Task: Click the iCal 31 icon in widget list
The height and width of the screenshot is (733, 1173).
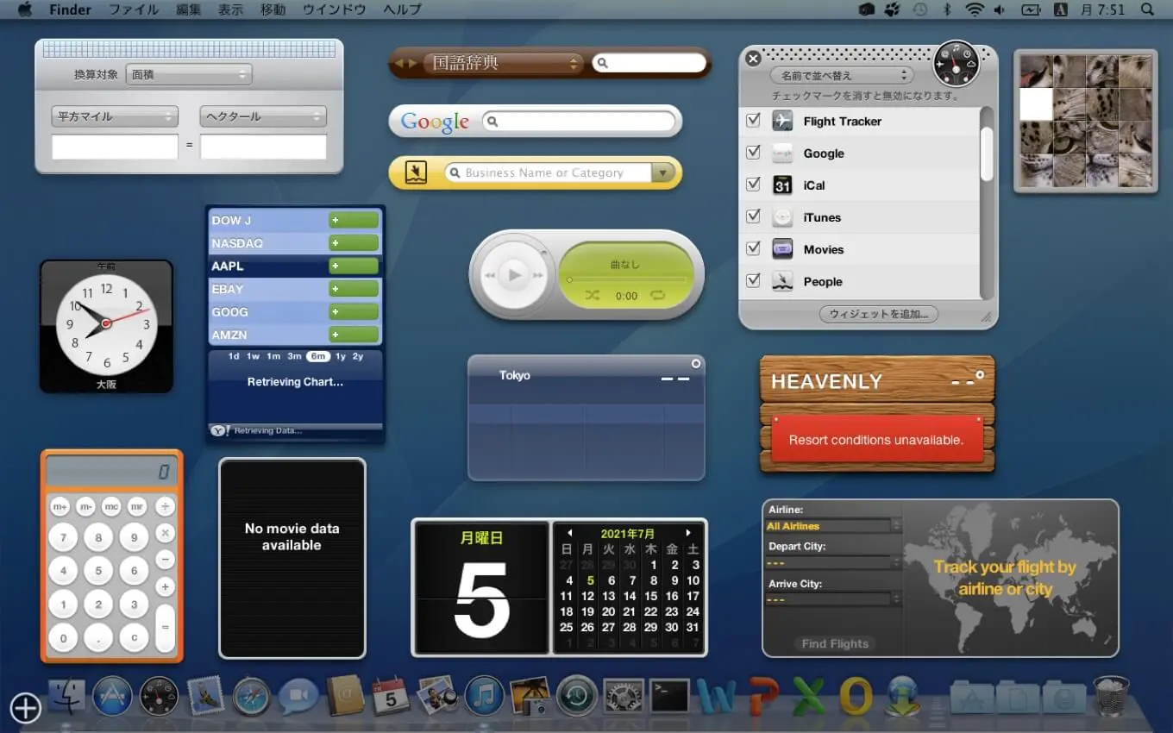Action: [x=782, y=185]
